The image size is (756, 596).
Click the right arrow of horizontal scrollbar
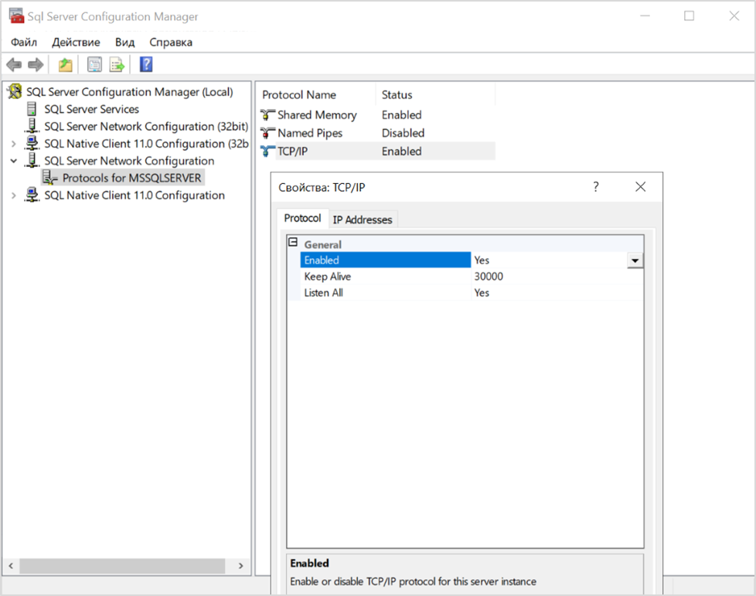click(x=240, y=566)
